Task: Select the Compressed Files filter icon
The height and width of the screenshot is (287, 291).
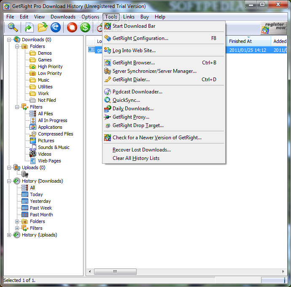Action: coord(33,134)
